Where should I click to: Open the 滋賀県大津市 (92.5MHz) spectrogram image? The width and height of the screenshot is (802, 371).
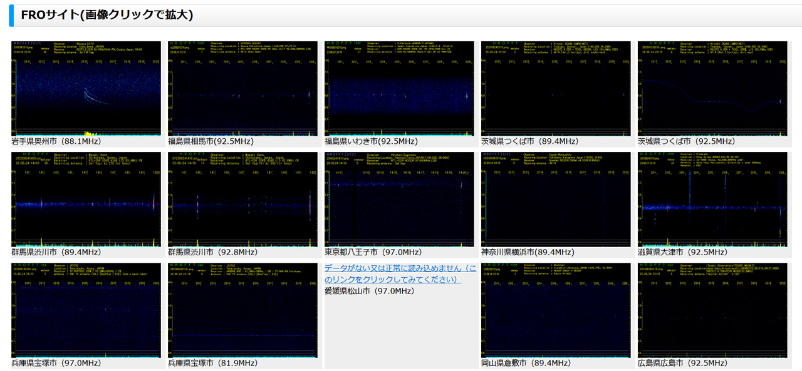(712, 199)
